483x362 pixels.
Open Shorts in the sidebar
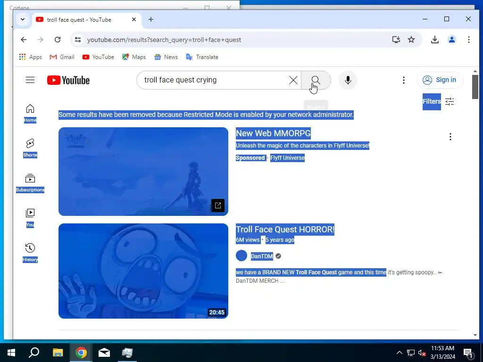point(30,148)
